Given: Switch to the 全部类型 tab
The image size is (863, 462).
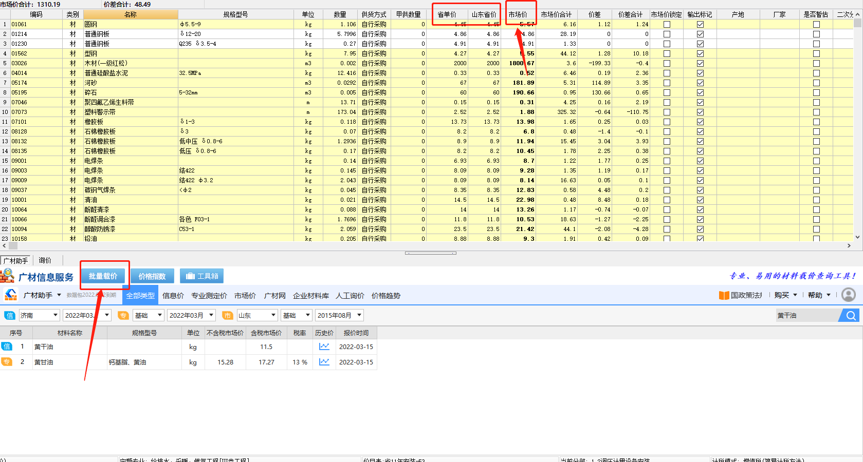Looking at the screenshot, I should click(x=140, y=296).
